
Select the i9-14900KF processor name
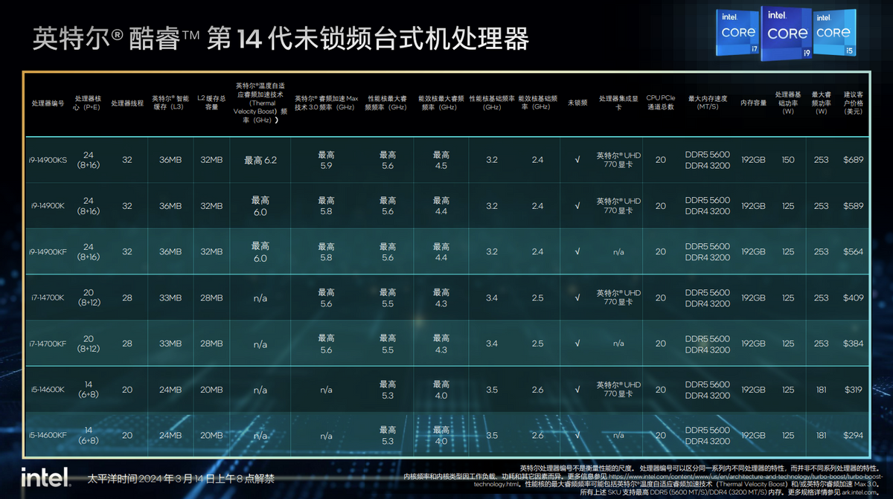coord(48,252)
